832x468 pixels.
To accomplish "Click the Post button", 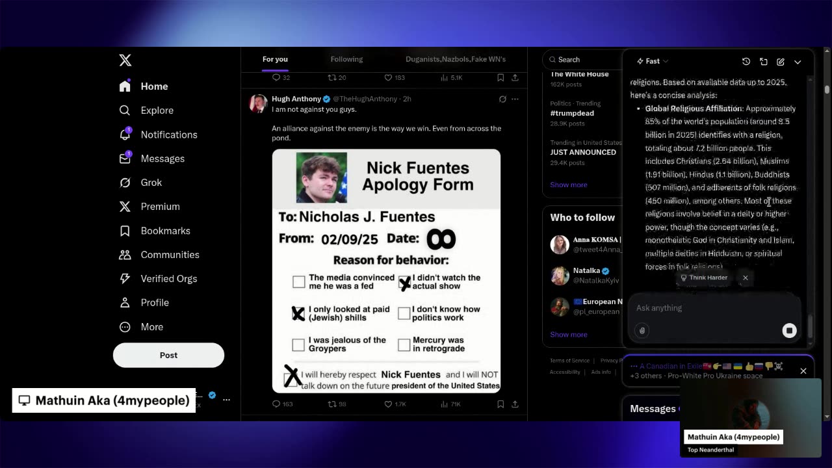I will [168, 355].
